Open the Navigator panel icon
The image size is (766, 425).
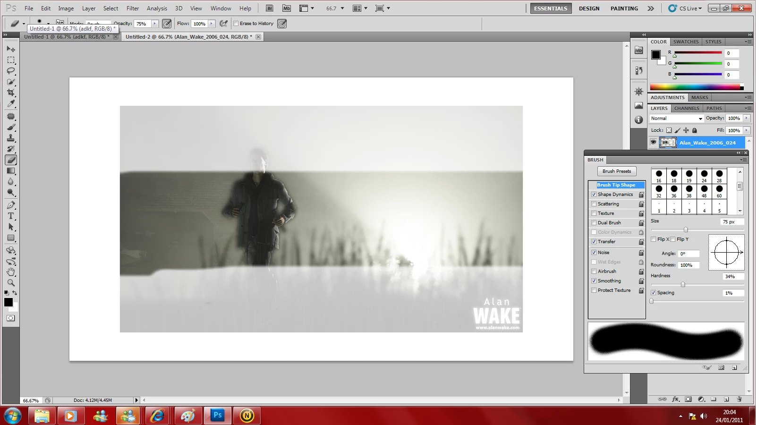pyautogui.click(x=638, y=92)
